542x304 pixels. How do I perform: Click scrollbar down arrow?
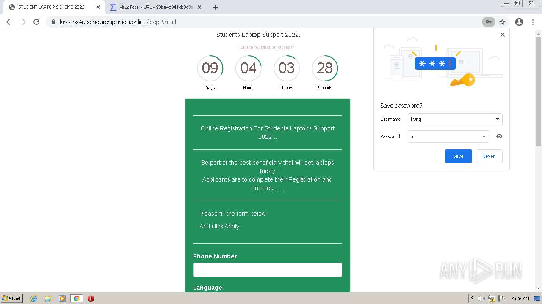pyautogui.click(x=539, y=288)
